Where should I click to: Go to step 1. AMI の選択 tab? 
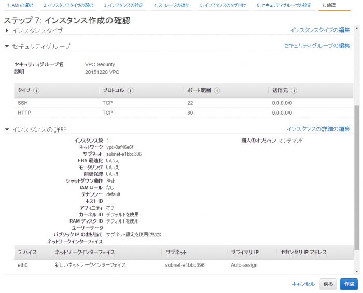pyautogui.click(x=20, y=5)
